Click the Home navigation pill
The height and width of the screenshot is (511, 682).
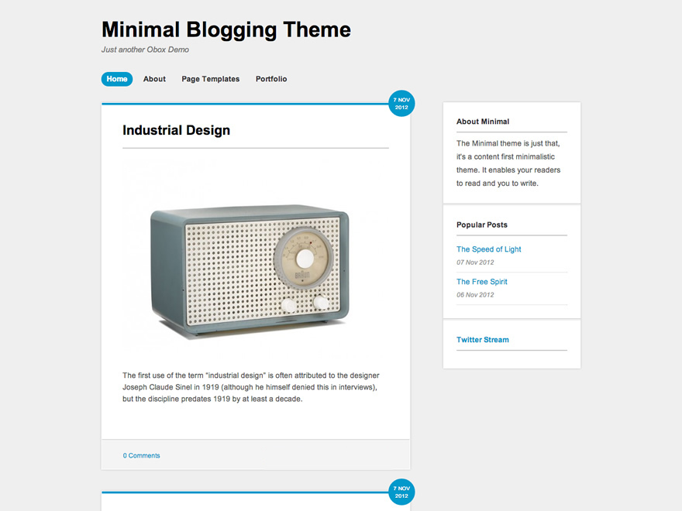[117, 79]
